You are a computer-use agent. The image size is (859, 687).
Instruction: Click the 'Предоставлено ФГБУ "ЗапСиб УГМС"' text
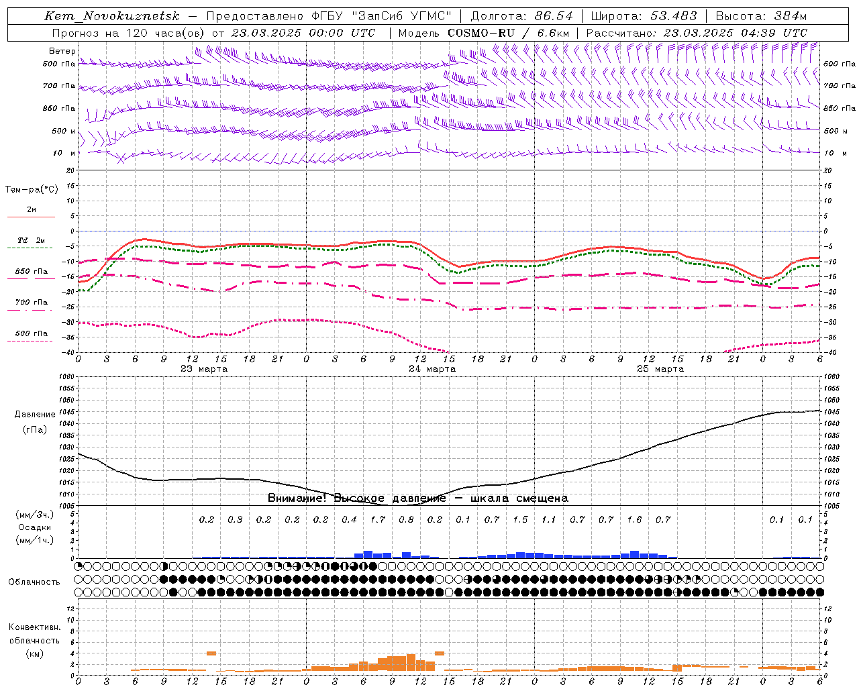pos(329,16)
